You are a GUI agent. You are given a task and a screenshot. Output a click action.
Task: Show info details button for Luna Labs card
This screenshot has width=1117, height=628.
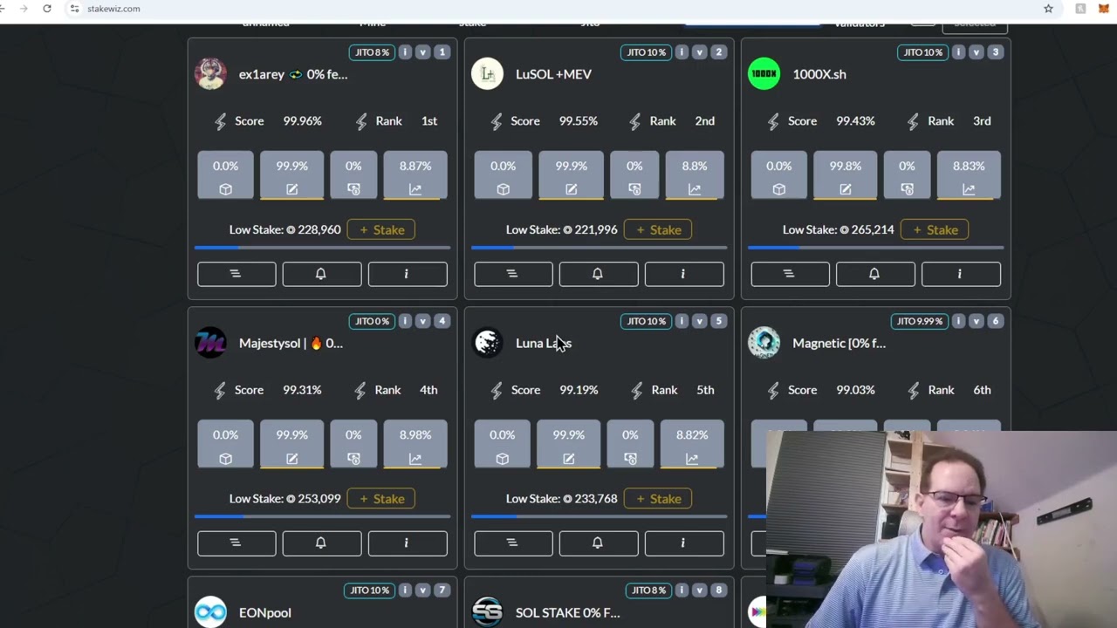pyautogui.click(x=683, y=543)
